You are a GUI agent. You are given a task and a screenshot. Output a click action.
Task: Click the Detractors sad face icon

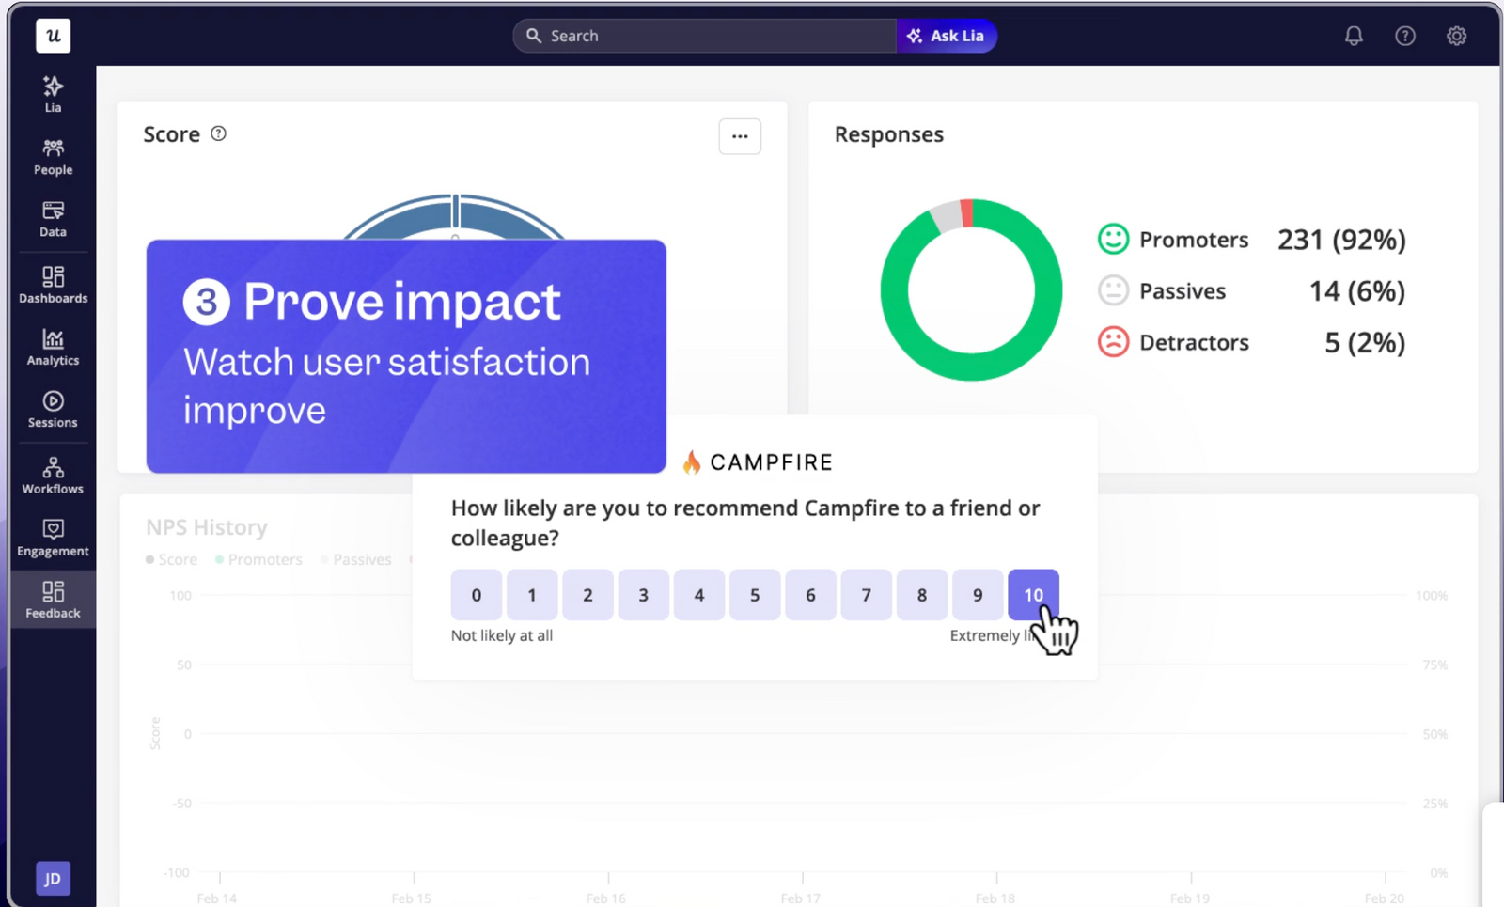point(1113,341)
